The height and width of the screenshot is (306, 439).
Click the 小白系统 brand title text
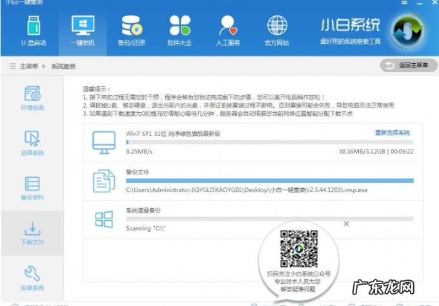[x=351, y=24]
